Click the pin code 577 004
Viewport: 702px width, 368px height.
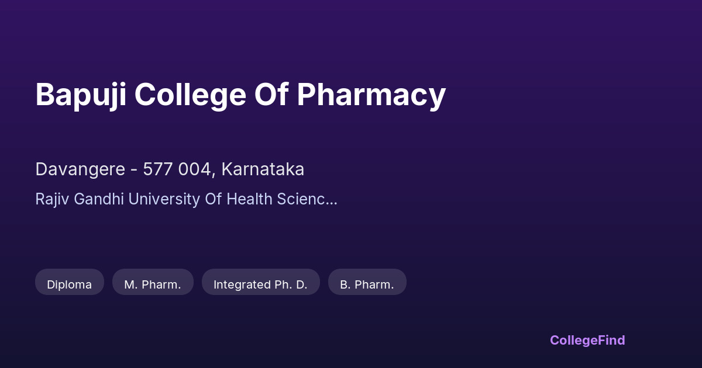coord(178,169)
